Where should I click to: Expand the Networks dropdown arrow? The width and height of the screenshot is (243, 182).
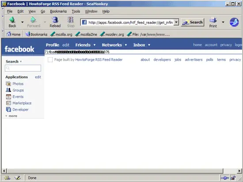[x=126, y=45]
